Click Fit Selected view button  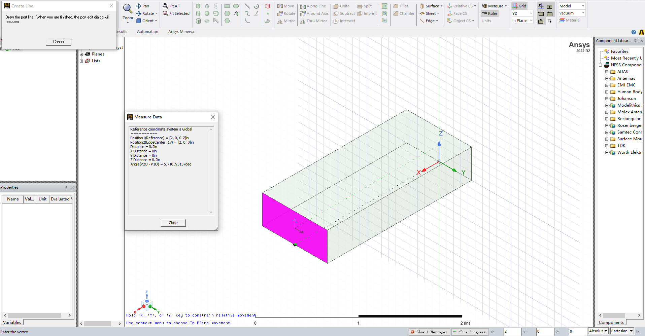click(176, 13)
